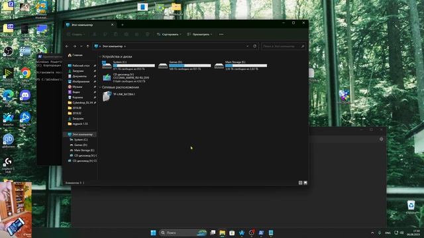
Task: Switch to details view in status bar
Action: point(300,182)
